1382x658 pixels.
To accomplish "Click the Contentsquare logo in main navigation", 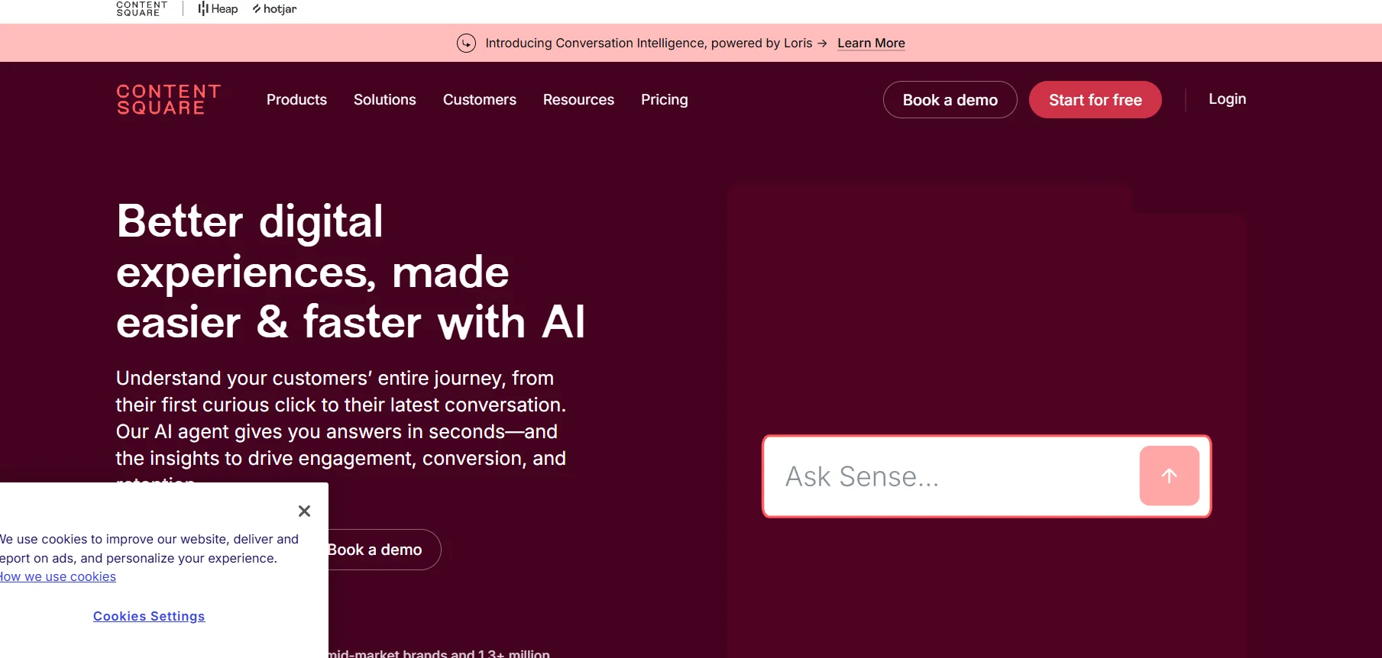I will [x=168, y=100].
